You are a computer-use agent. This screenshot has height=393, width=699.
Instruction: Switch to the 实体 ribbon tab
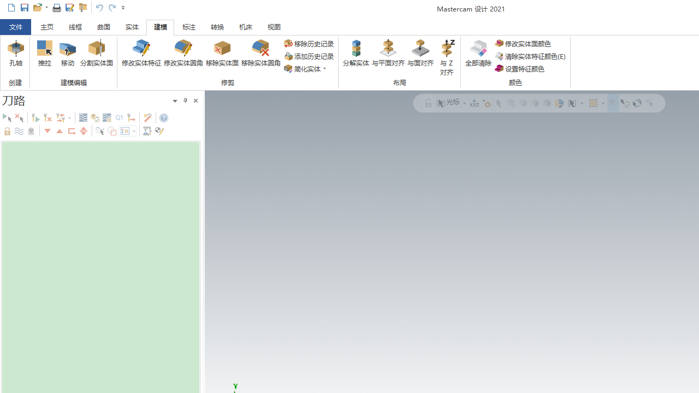click(x=132, y=27)
